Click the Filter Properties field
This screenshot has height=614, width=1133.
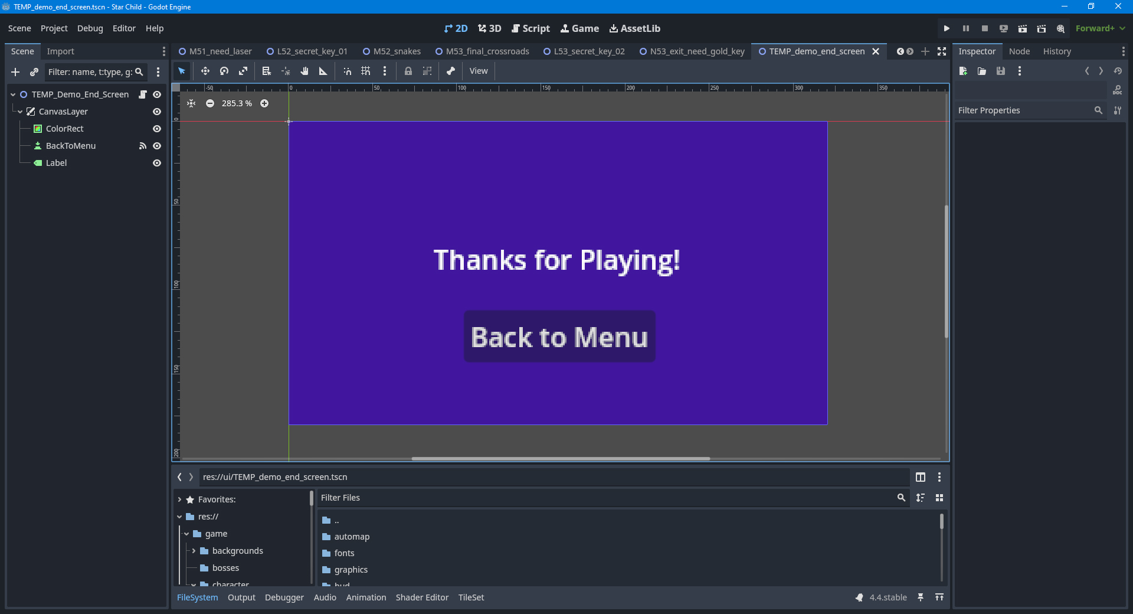(x=1030, y=110)
